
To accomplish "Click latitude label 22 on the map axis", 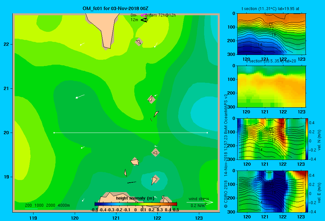I will pyautogui.click(x=6, y=44).
